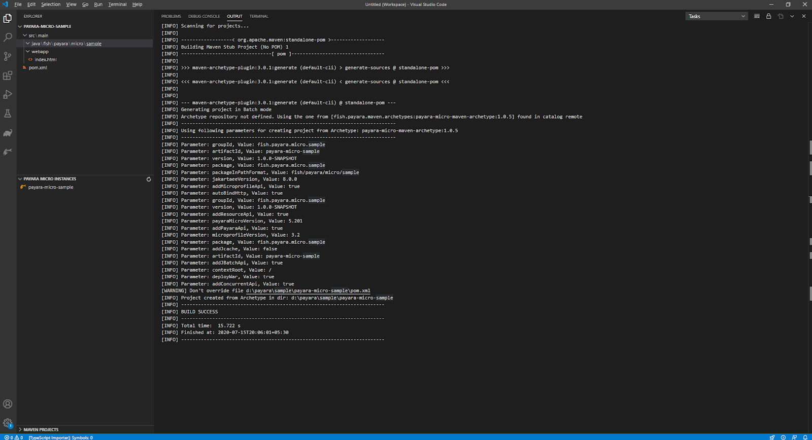The height and width of the screenshot is (440, 812).
Task: Open the Source Control view
Action: (8, 56)
